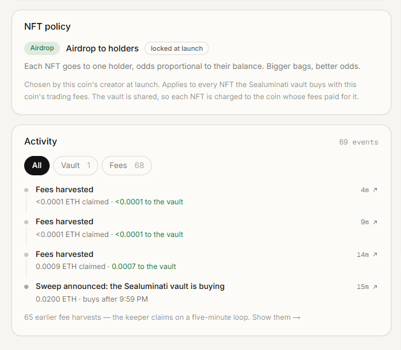Filter activity by Vault events
The height and width of the screenshot is (350, 401).
point(76,166)
